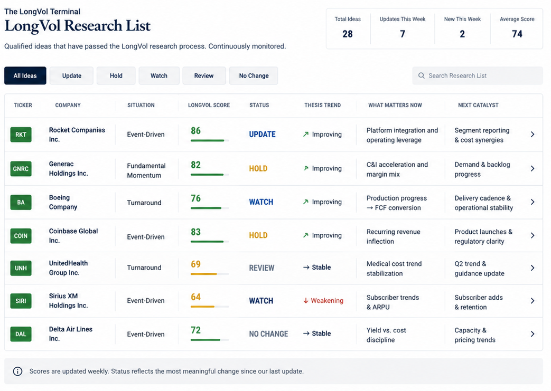Expand the Sirius XM row chevron
Screen dimensions: 551x391
(x=533, y=301)
